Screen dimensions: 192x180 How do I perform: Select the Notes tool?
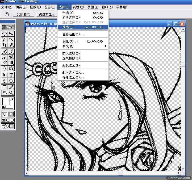point(5,87)
